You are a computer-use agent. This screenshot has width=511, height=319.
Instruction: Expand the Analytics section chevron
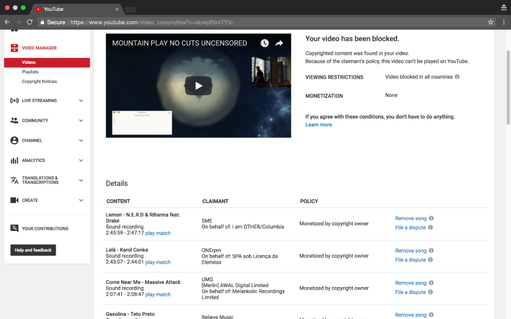pos(81,161)
